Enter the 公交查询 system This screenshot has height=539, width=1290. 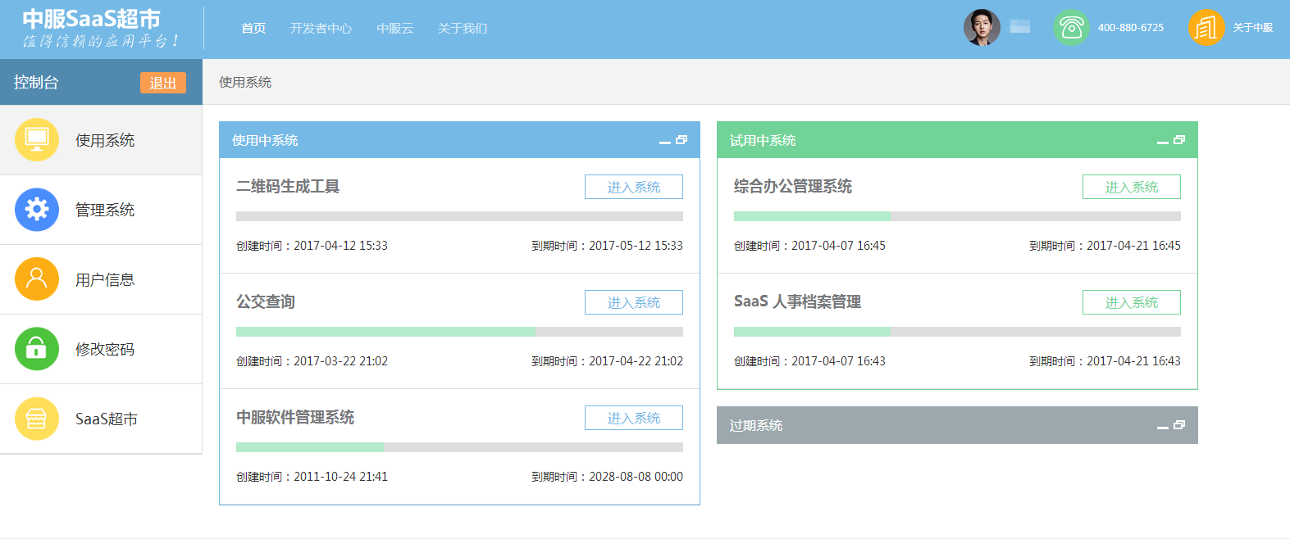pyautogui.click(x=634, y=302)
